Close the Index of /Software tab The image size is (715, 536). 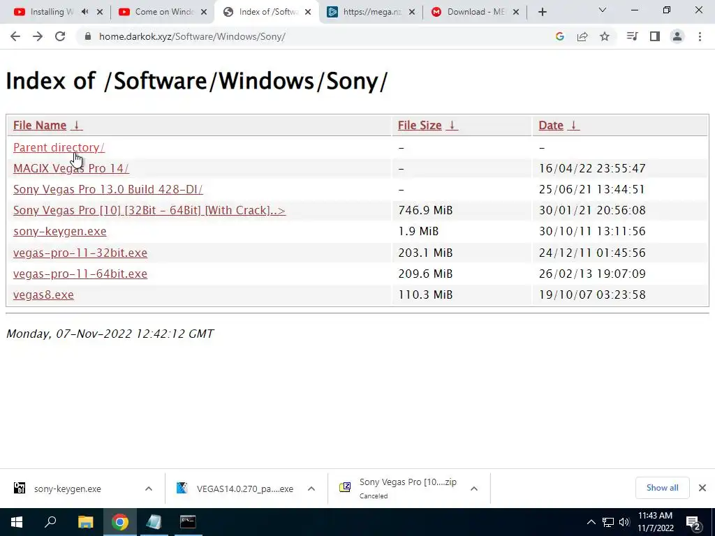(x=308, y=13)
